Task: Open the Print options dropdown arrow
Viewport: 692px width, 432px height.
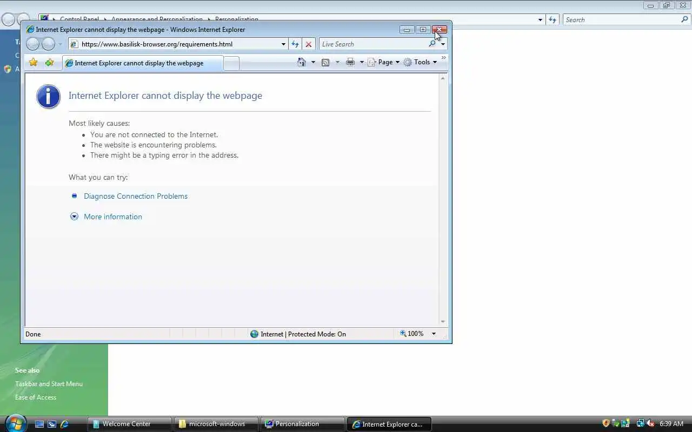Action: (362, 62)
